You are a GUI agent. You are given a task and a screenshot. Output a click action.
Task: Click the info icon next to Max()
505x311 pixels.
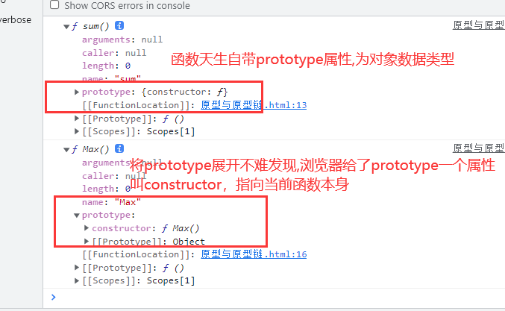tap(119, 148)
